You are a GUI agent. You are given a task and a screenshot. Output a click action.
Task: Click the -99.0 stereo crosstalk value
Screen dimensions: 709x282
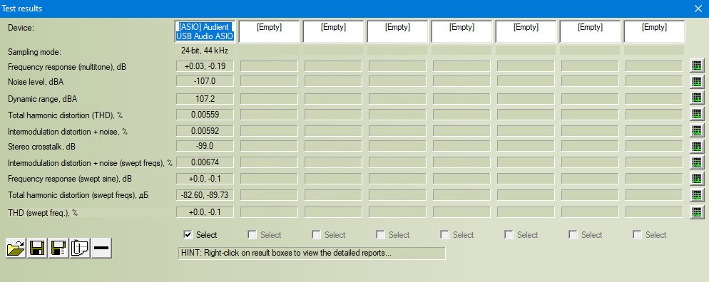click(205, 146)
